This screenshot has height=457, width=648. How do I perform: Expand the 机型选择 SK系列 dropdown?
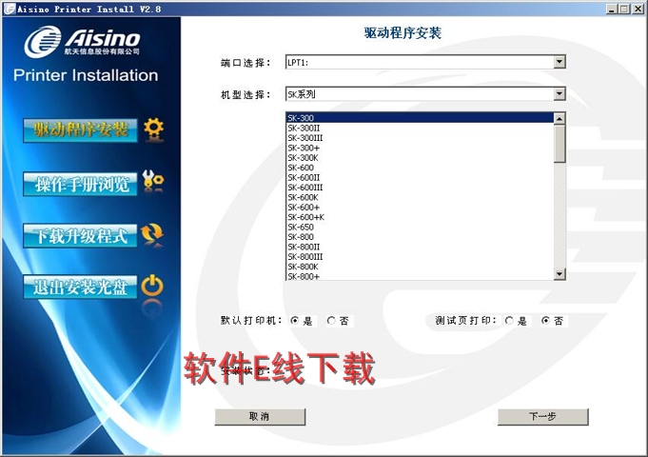[560, 94]
